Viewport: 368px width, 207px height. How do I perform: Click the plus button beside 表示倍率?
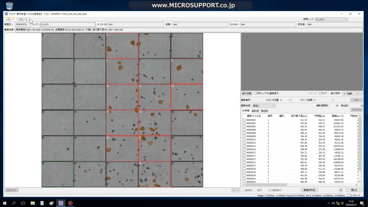click(x=344, y=93)
